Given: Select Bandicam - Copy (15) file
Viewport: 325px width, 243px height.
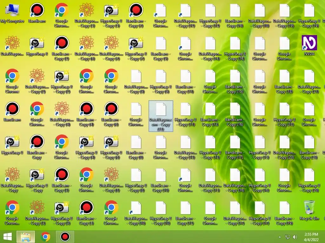Looking at the screenshot, I should [235, 81].
